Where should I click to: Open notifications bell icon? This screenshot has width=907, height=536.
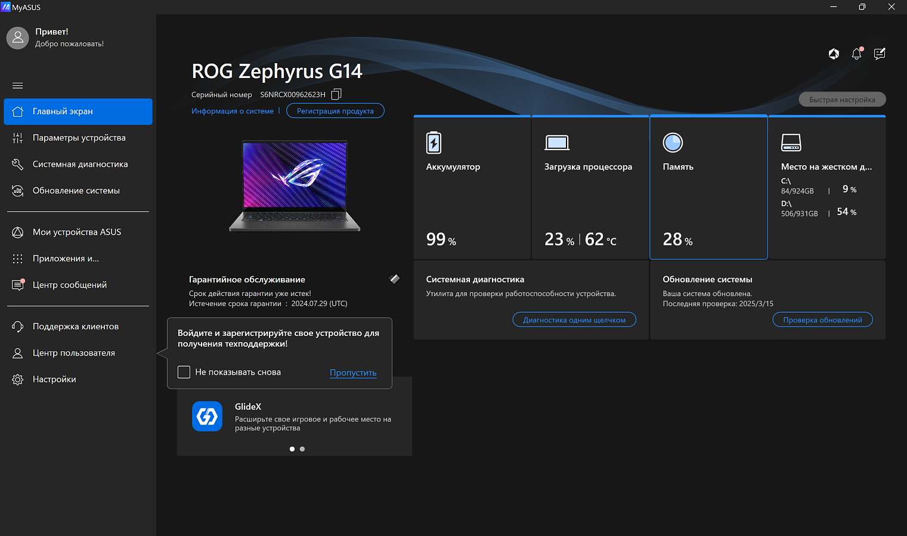click(x=857, y=54)
